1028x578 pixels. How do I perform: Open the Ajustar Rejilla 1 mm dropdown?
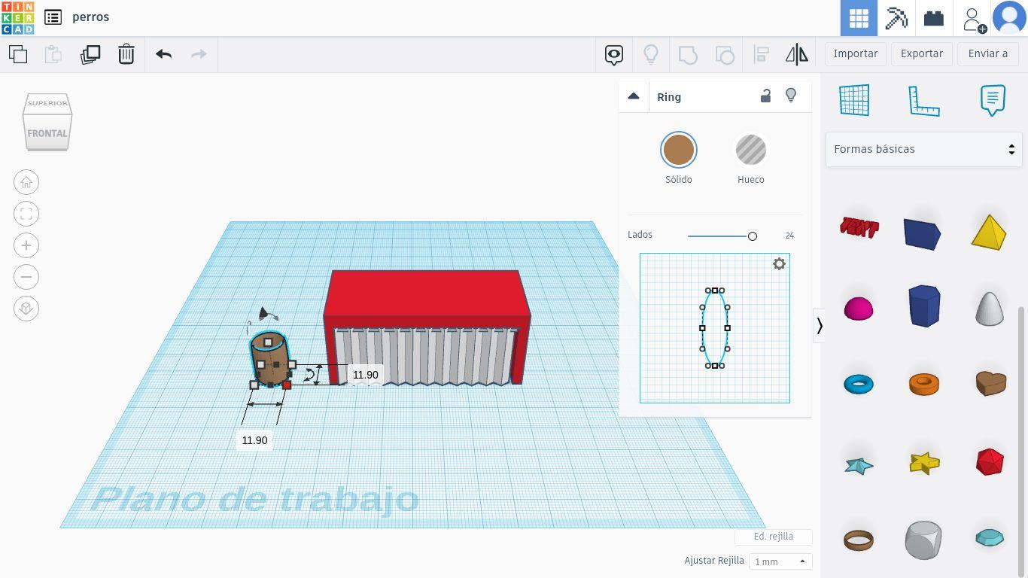[x=780, y=561]
